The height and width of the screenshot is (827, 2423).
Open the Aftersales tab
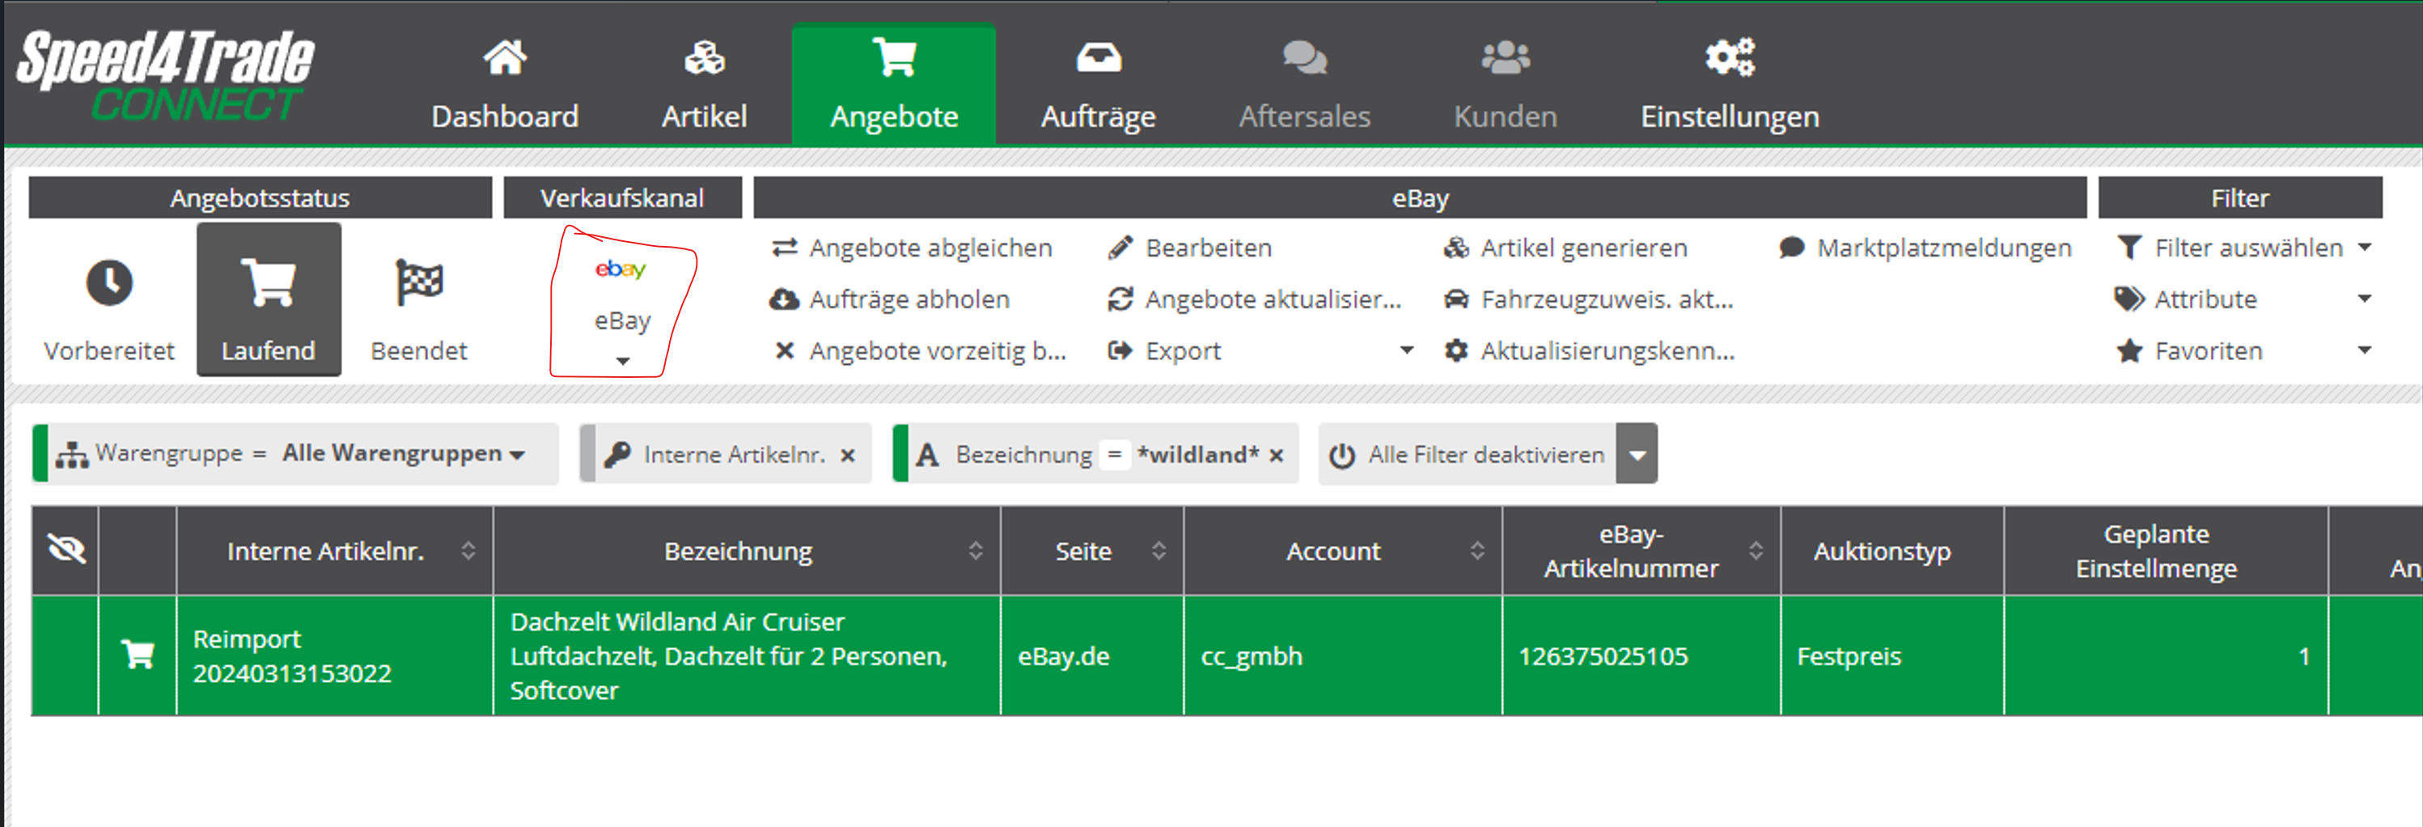[1303, 85]
